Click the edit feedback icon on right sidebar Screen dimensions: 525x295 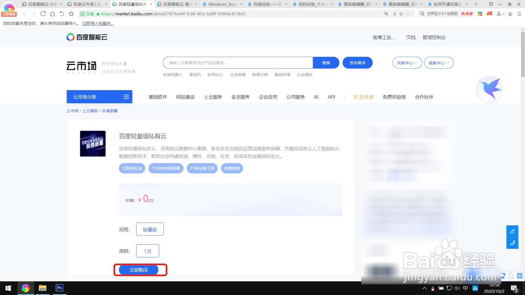[x=512, y=231]
